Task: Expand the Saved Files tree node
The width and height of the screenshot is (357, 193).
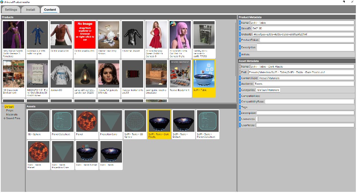Action: [x=4, y=118]
